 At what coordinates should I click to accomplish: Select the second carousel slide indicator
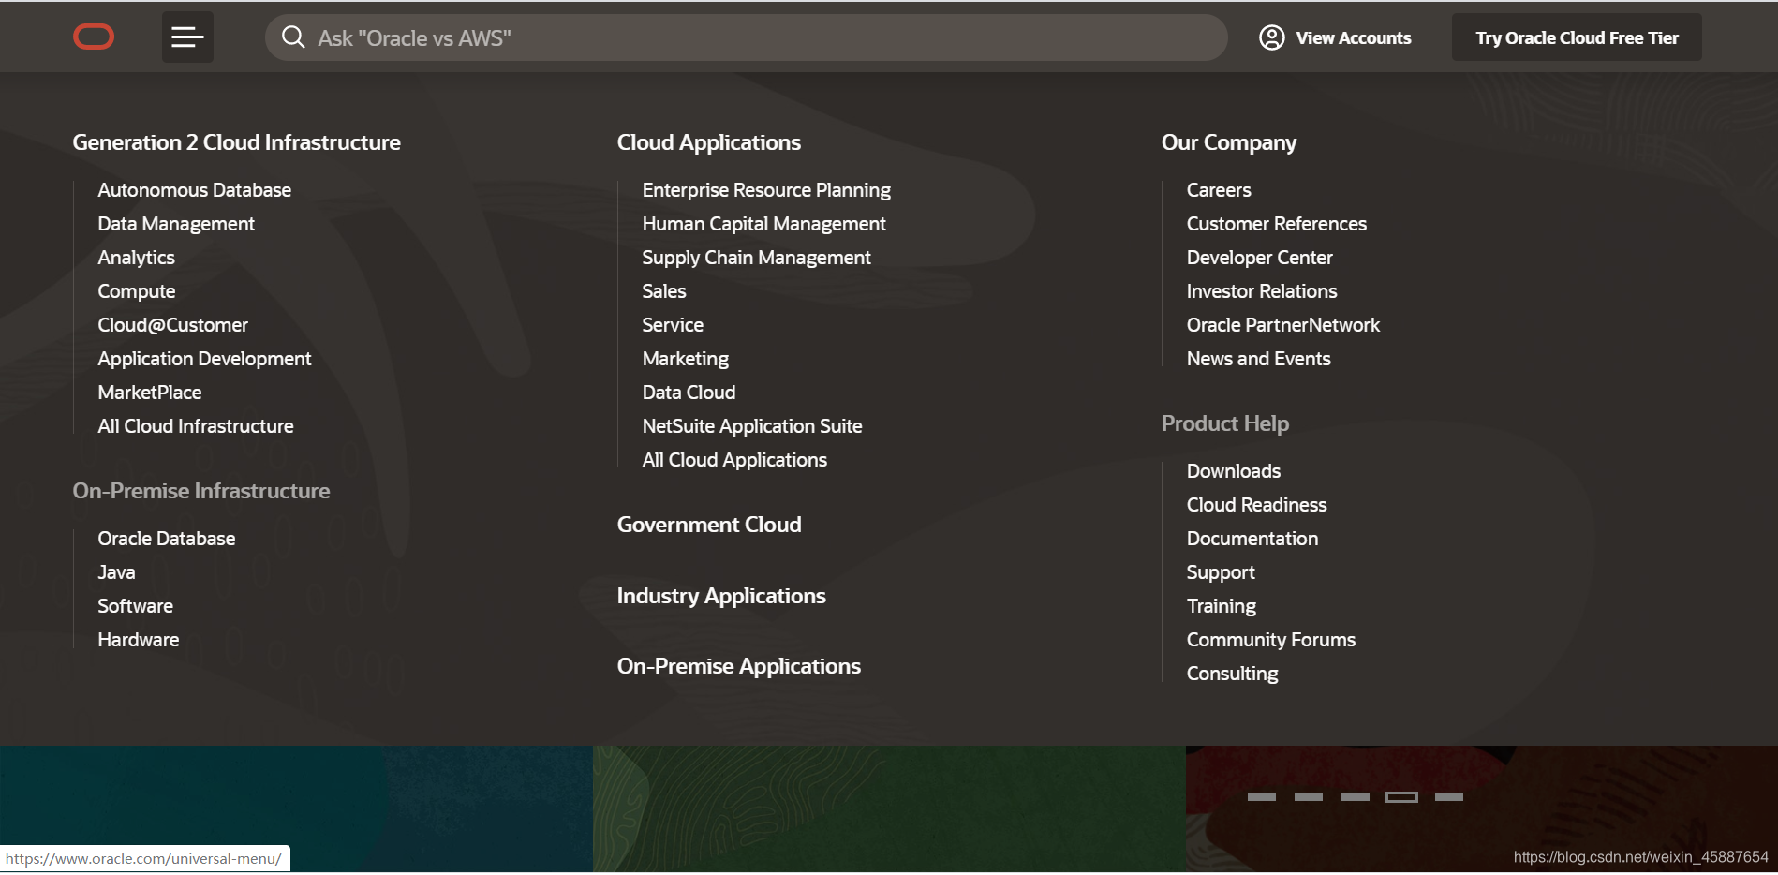pos(1309,797)
